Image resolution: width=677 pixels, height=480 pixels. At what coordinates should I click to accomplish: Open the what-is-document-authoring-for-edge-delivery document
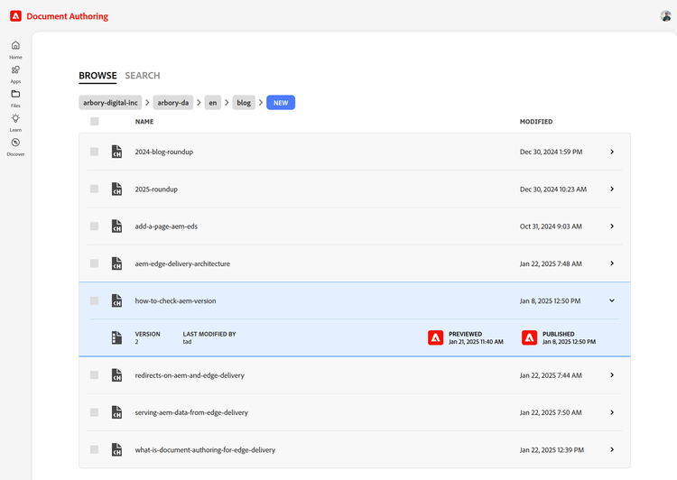(205, 450)
